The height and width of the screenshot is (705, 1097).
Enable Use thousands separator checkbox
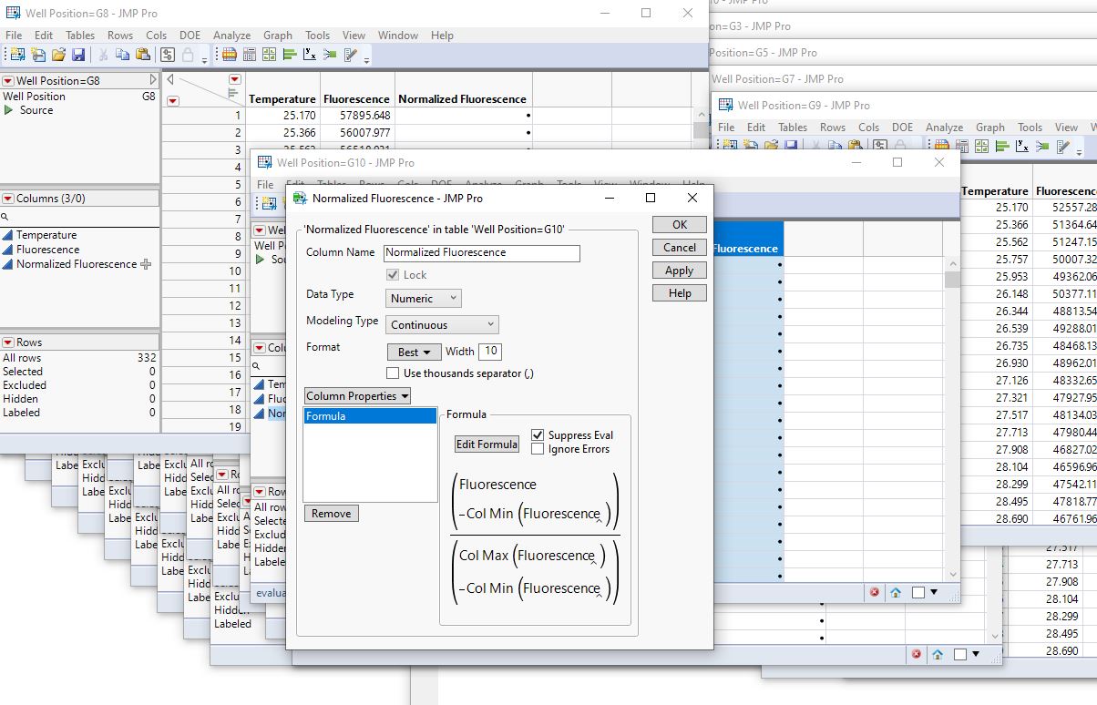[393, 373]
